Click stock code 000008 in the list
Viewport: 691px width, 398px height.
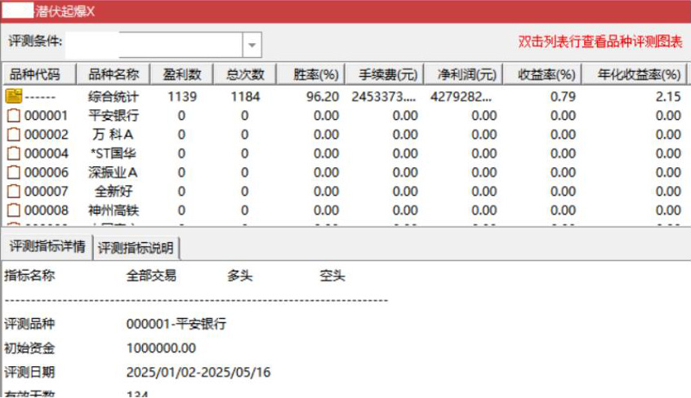(x=47, y=210)
